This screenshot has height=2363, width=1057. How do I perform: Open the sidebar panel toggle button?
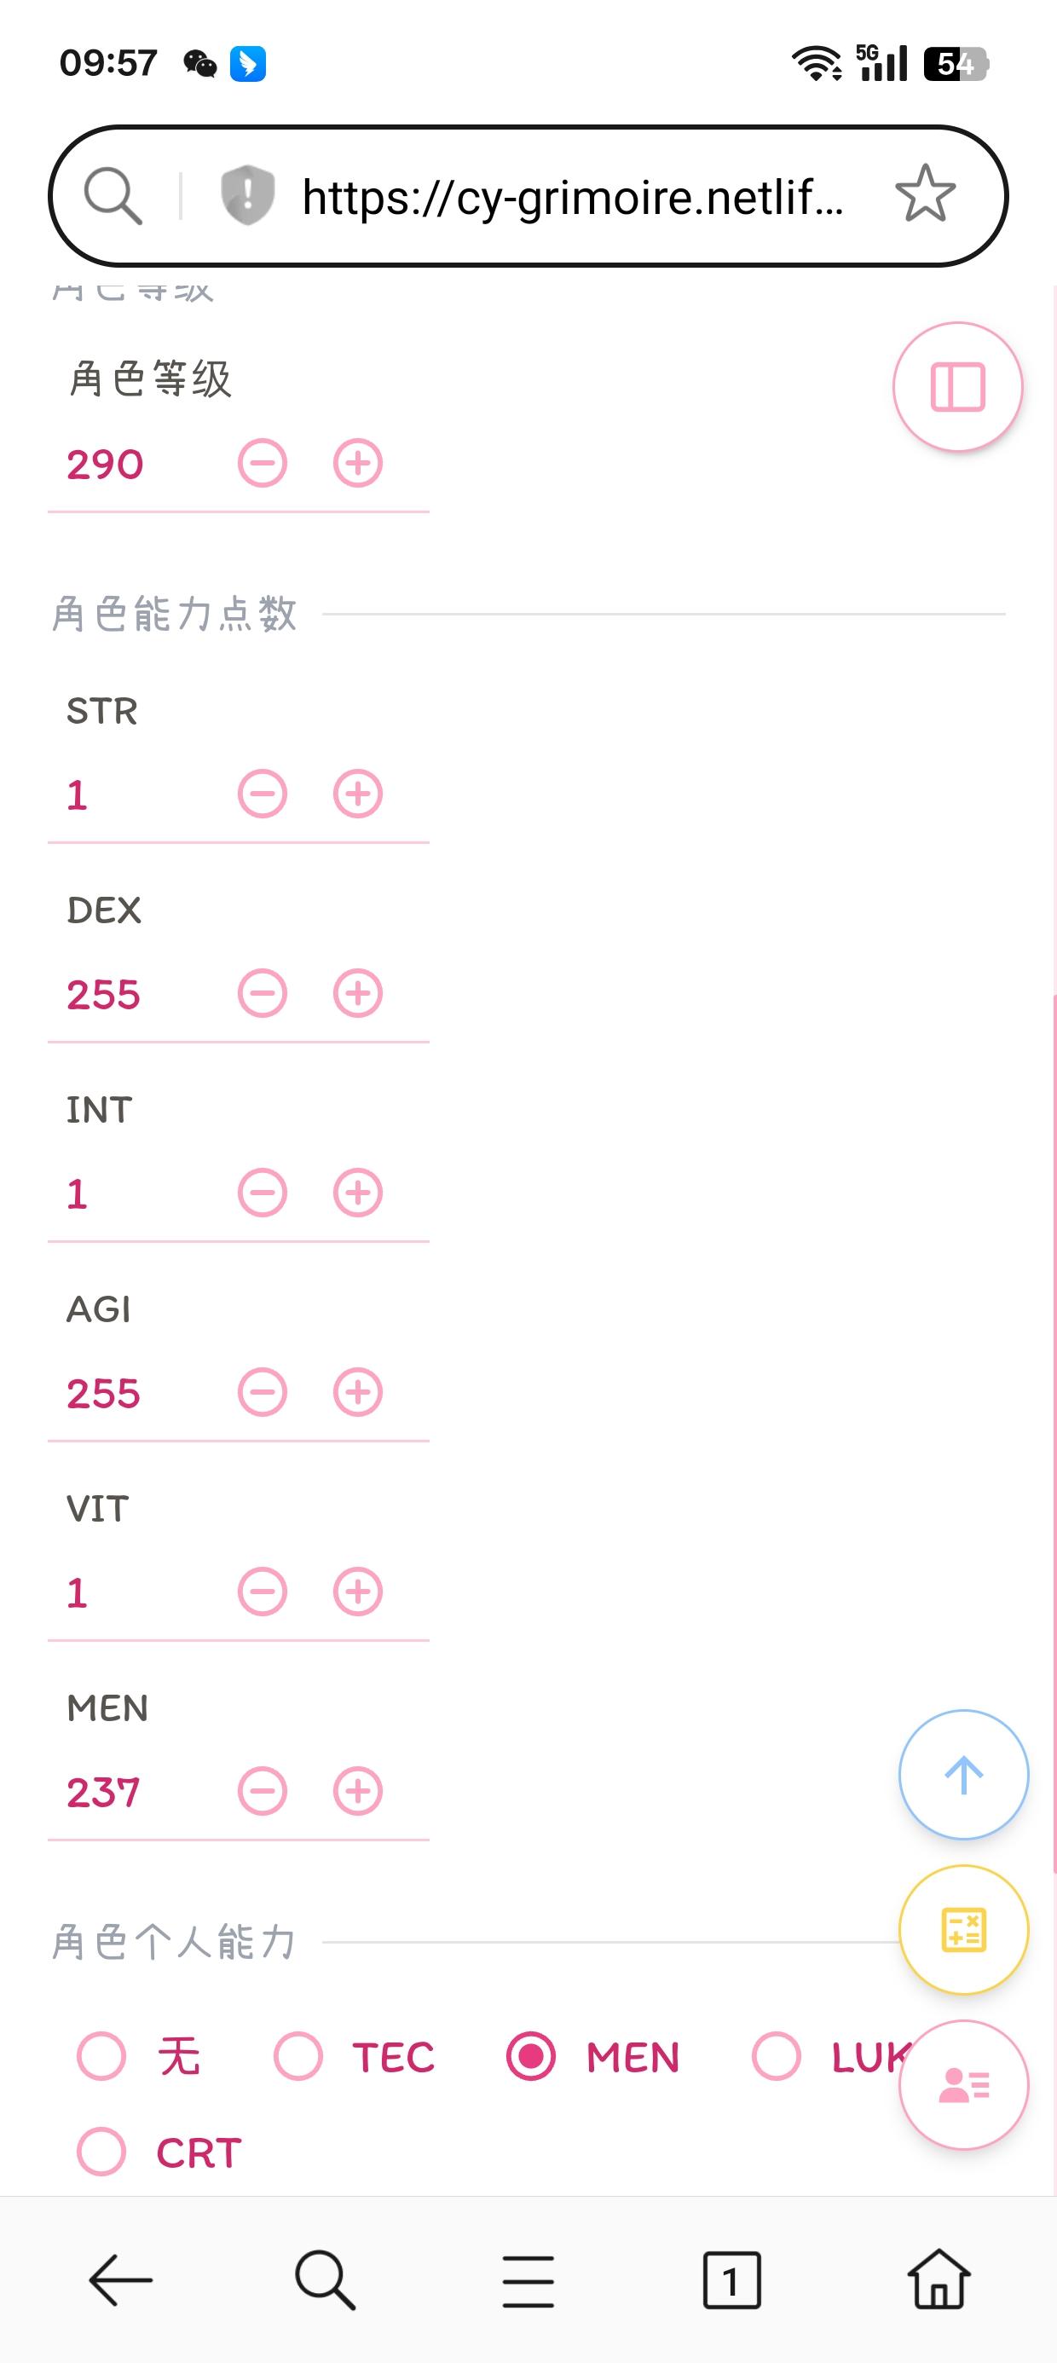click(x=957, y=387)
